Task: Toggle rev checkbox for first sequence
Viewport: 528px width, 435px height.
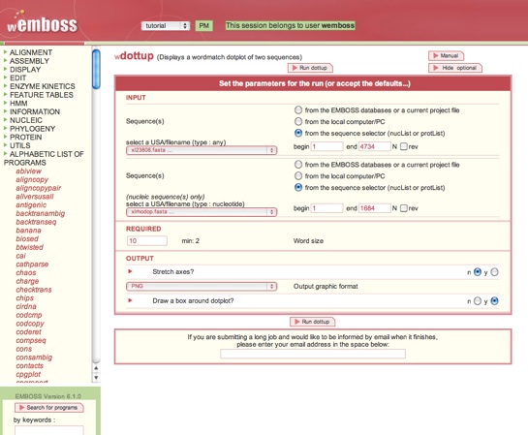Action: tap(404, 146)
